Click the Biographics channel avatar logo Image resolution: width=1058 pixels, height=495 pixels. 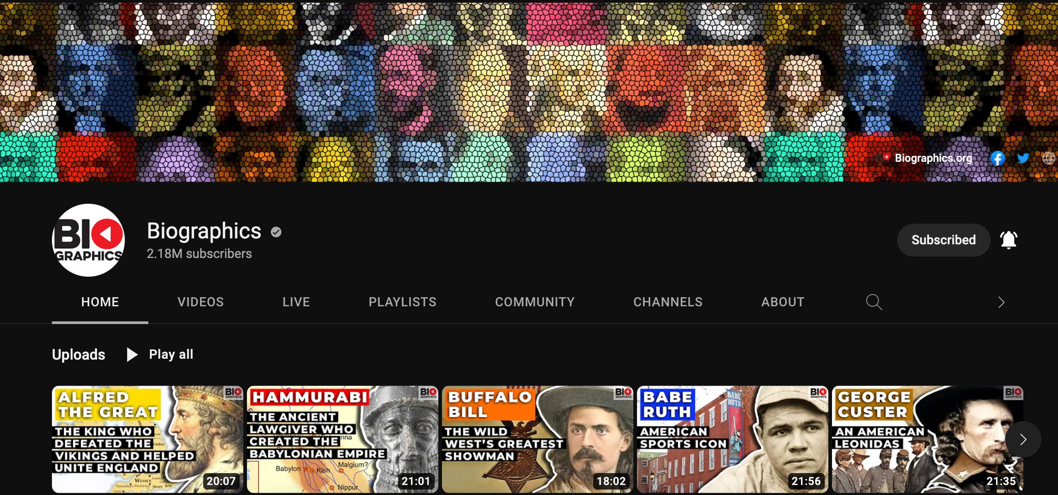pos(88,240)
